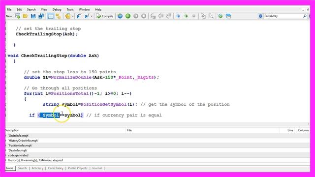
Task: Open the File menu
Action: (9, 9)
